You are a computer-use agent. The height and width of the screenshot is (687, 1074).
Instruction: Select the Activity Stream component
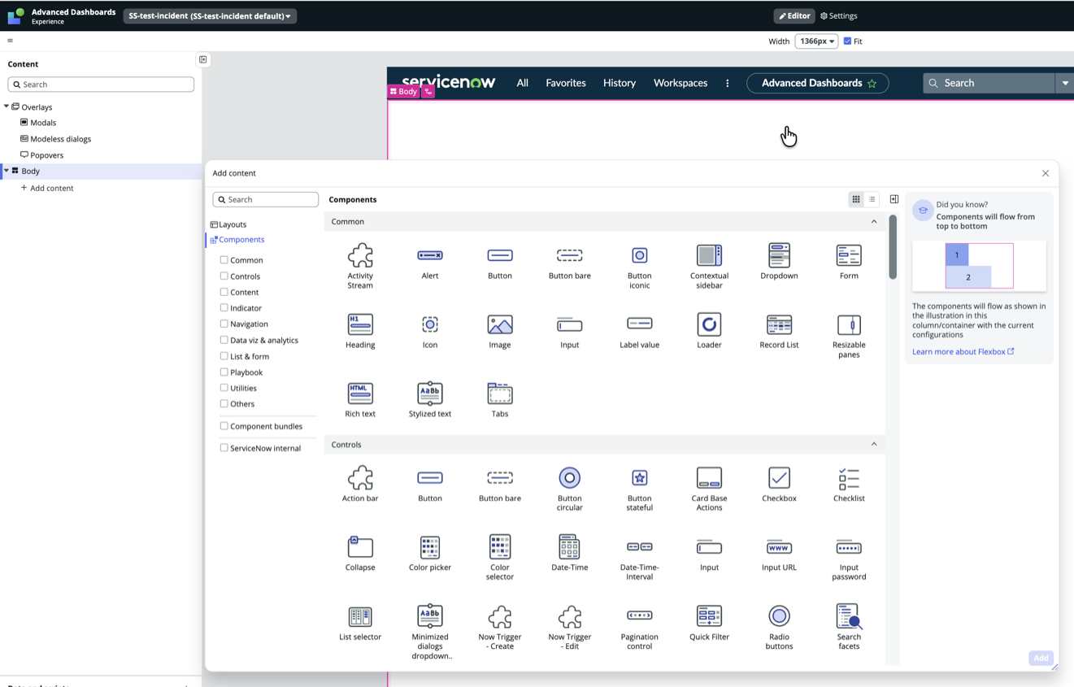pos(360,266)
